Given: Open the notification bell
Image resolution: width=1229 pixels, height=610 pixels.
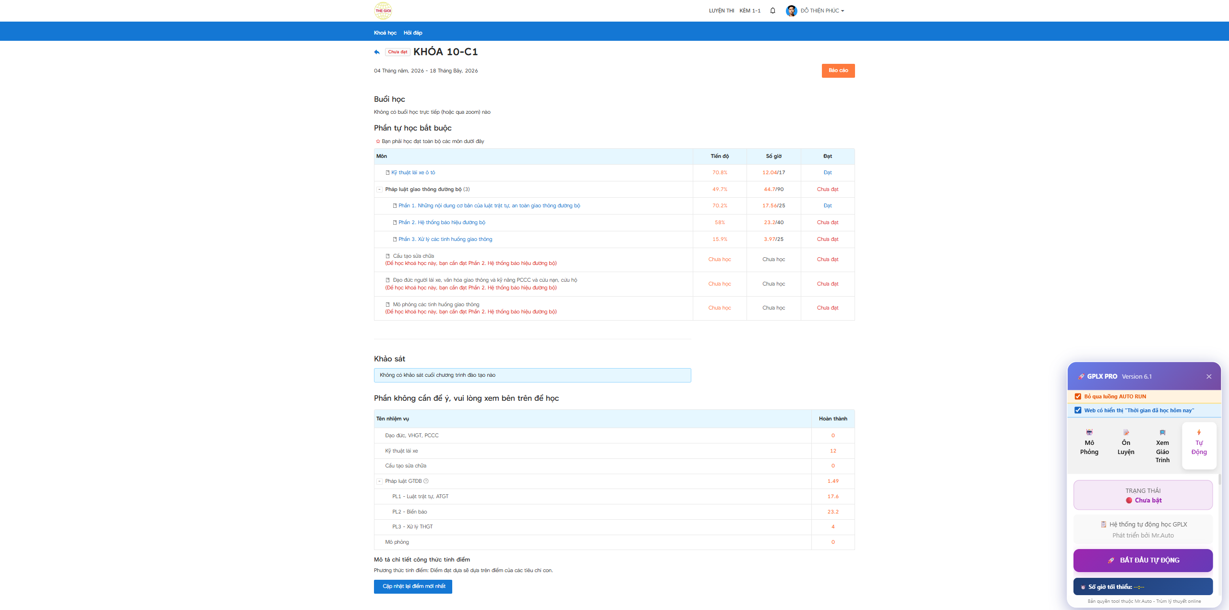Looking at the screenshot, I should [772, 11].
